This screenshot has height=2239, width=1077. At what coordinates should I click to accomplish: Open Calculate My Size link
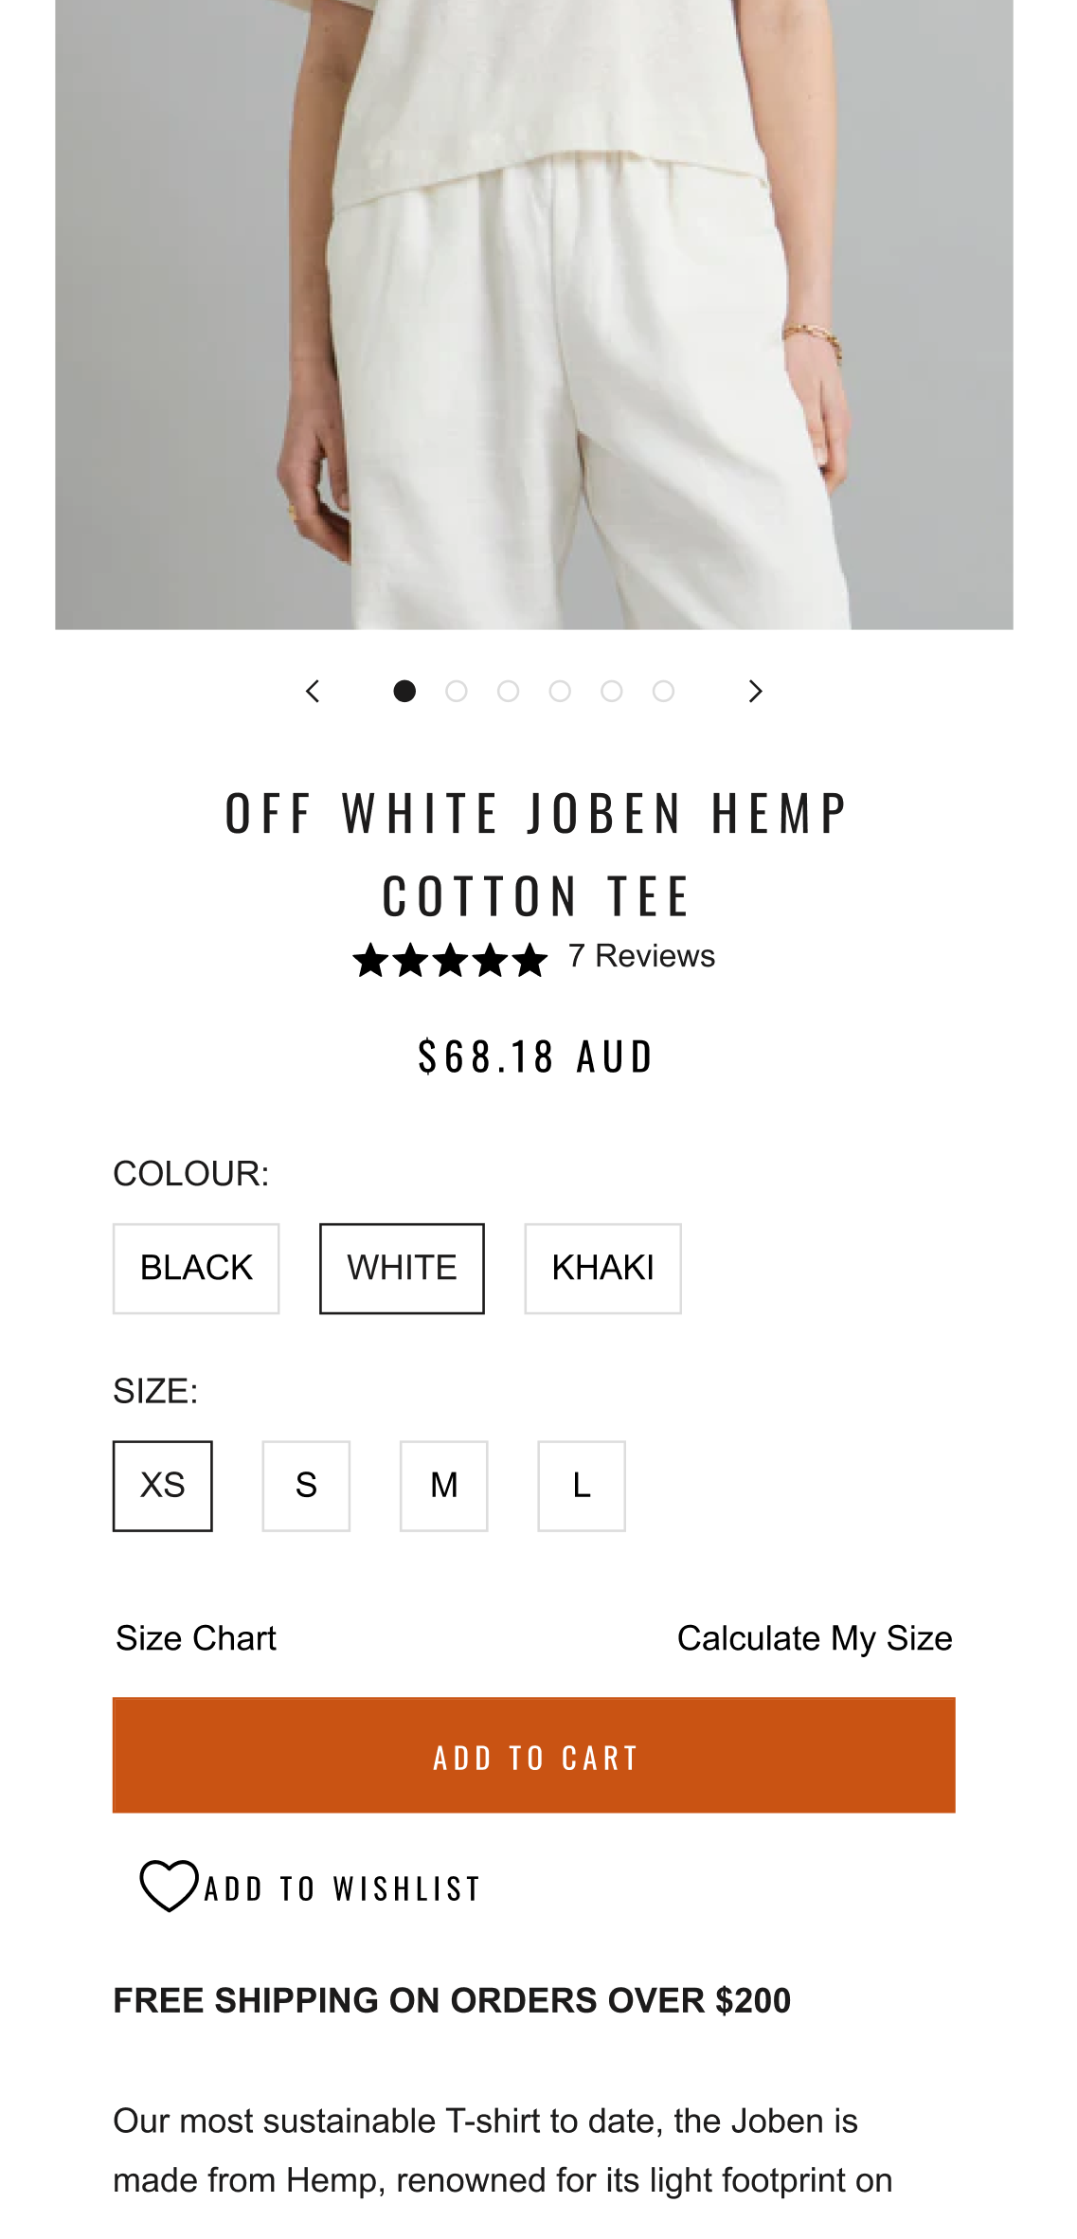pyautogui.click(x=815, y=1638)
